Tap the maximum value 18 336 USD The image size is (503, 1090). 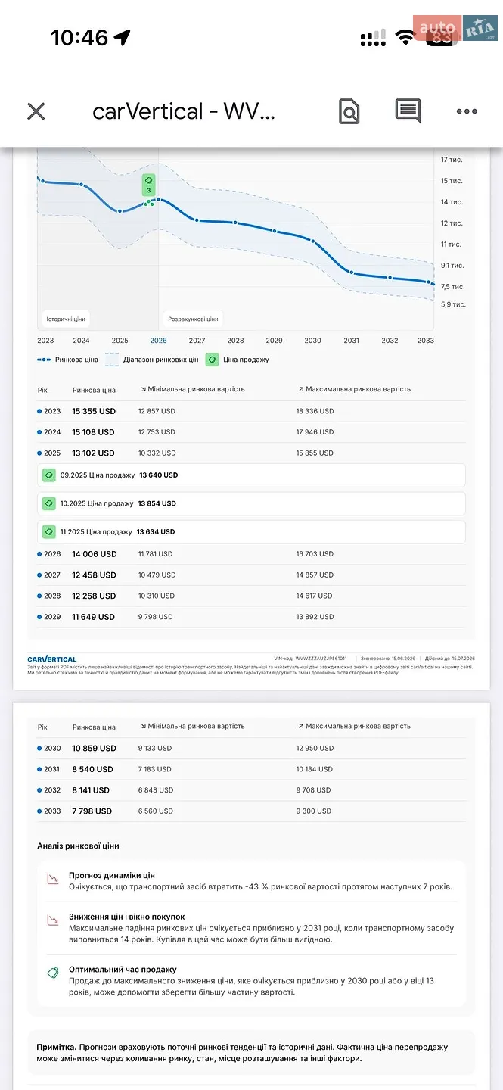click(x=315, y=411)
